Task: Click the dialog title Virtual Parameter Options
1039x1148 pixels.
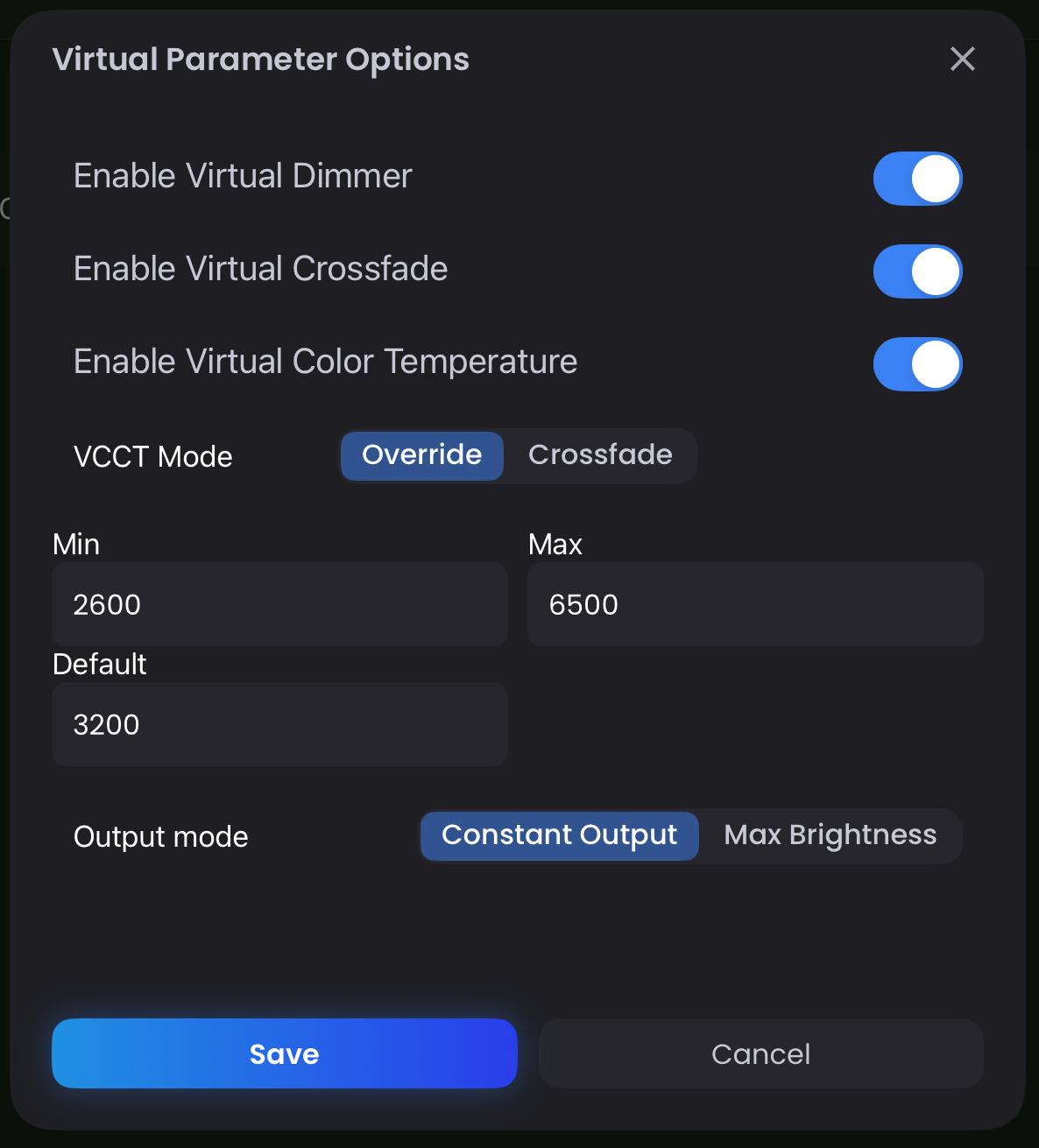Action: [x=261, y=60]
